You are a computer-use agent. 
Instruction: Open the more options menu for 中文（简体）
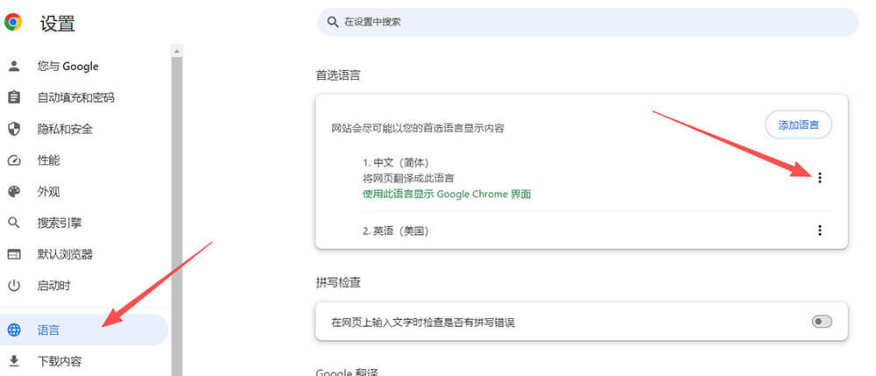[820, 178]
